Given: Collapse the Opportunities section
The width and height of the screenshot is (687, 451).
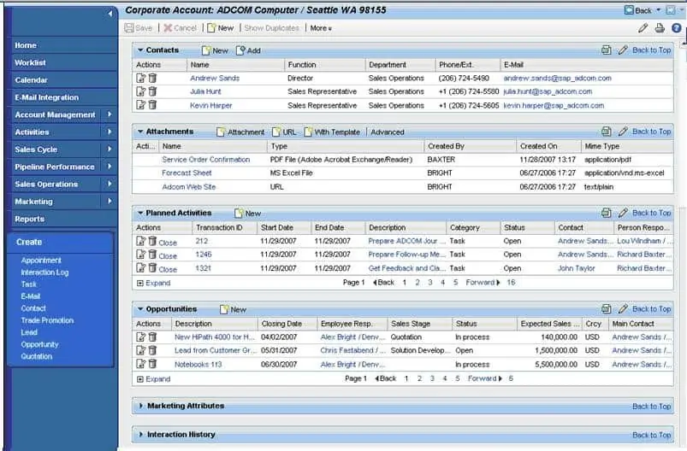Looking at the screenshot, I should pyautogui.click(x=140, y=309).
